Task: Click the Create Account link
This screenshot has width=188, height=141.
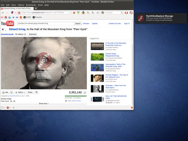Action: (114, 23)
